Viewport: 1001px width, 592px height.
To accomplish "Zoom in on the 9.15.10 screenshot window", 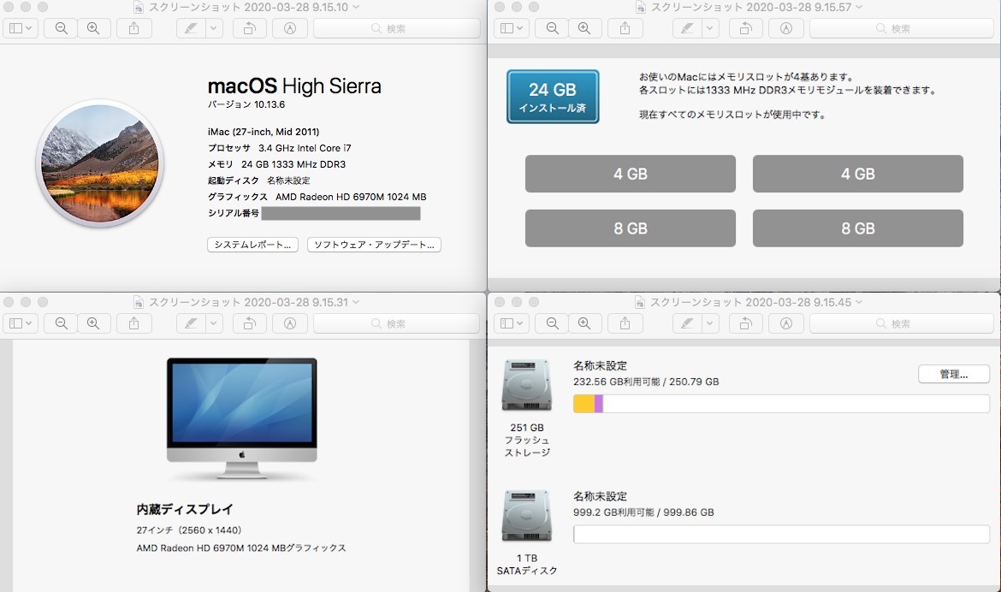I will click(x=93, y=28).
